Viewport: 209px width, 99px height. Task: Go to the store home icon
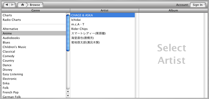(x=23, y=5)
